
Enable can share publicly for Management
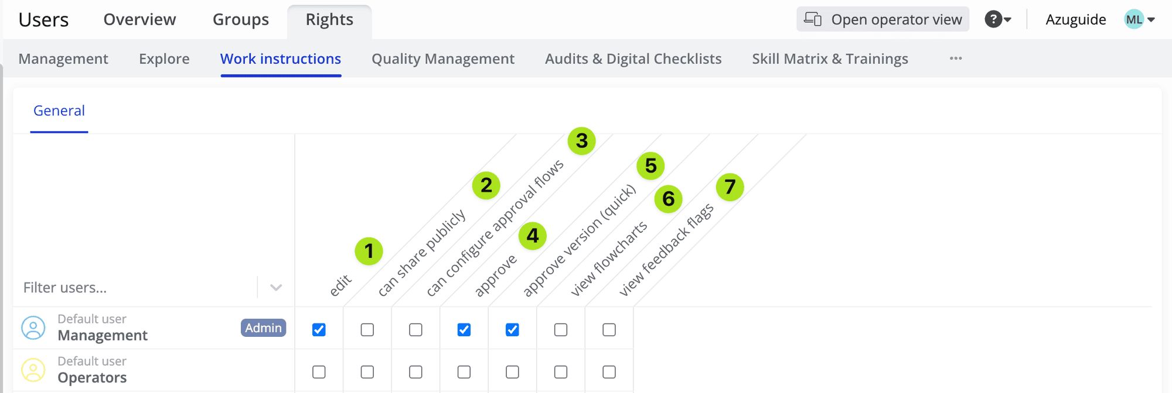pos(367,330)
